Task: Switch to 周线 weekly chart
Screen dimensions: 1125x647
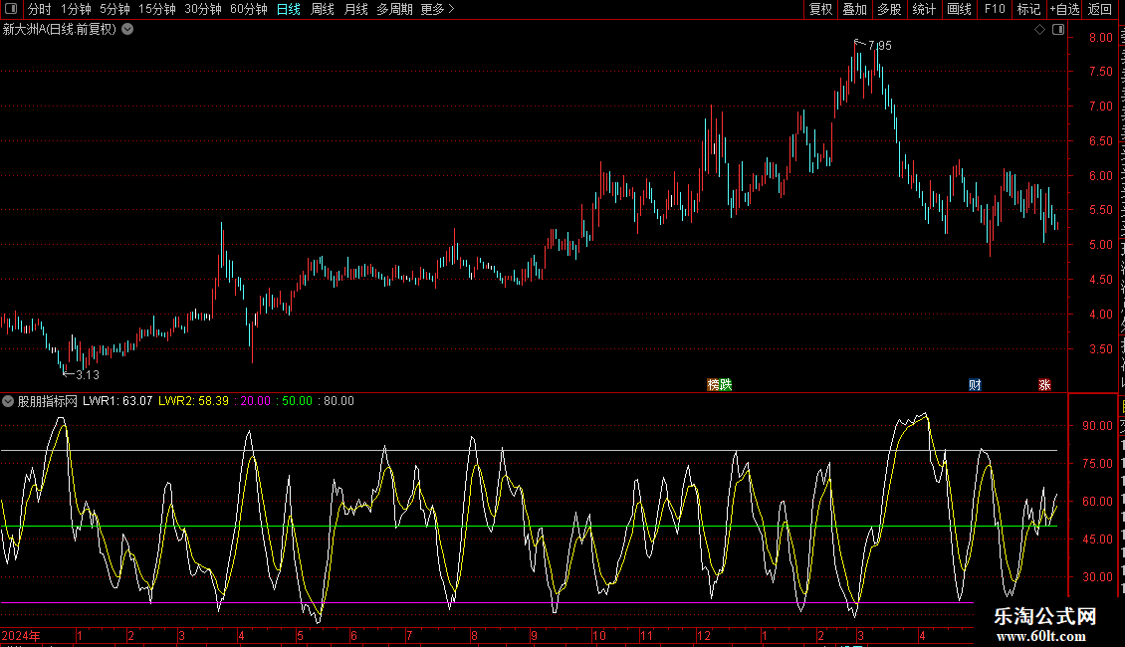Action: pyautogui.click(x=323, y=9)
